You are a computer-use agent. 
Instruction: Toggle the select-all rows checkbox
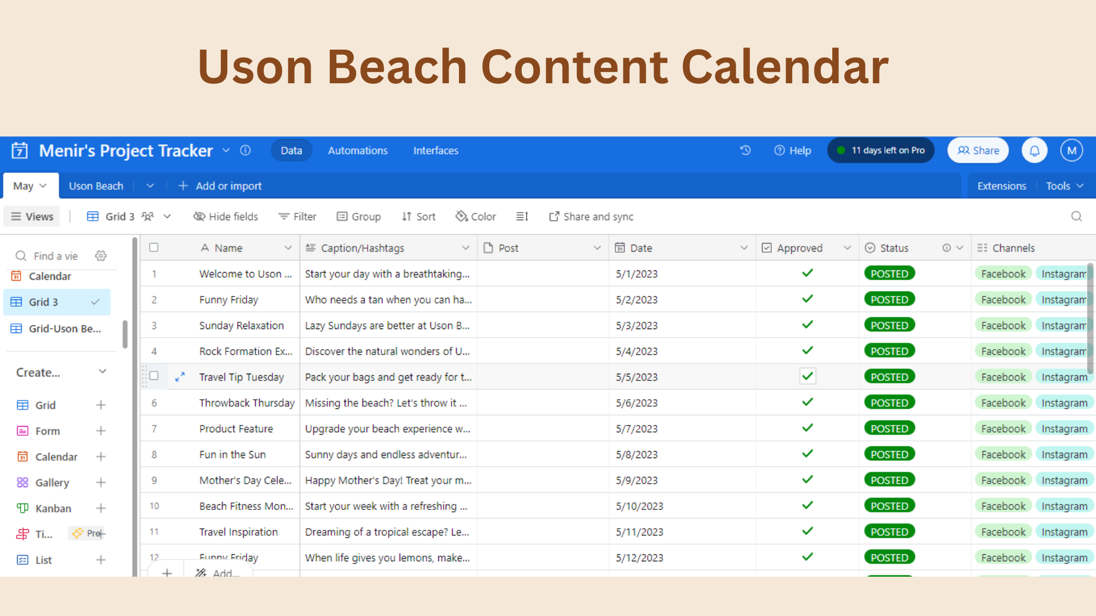click(154, 248)
